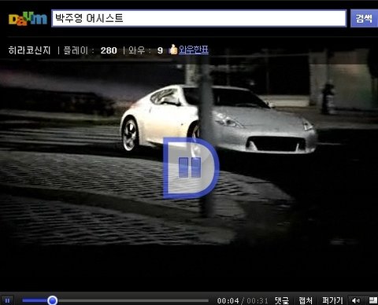
Task: Click the play count 280
Action: 109,50
